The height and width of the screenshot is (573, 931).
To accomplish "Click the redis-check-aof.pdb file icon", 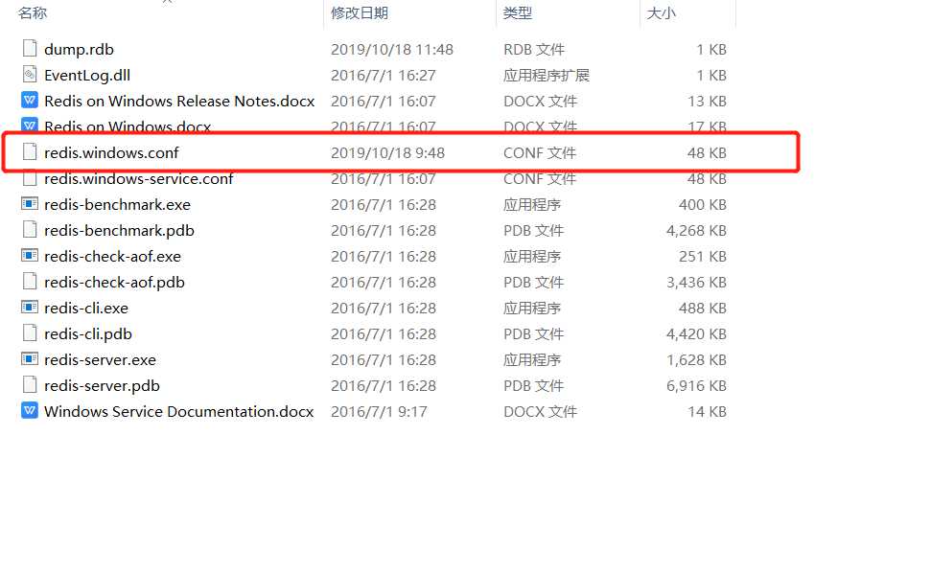I will pyautogui.click(x=29, y=282).
